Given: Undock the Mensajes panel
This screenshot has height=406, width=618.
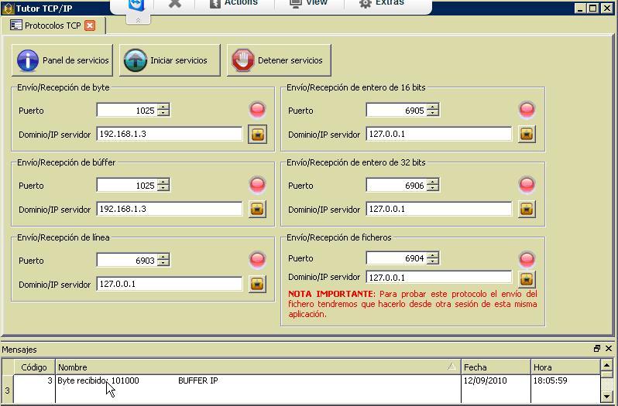Looking at the screenshot, I should (x=597, y=349).
